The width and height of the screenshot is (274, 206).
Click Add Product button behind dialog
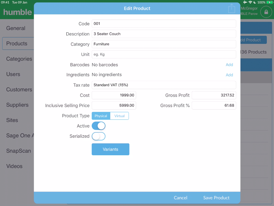tap(254, 40)
